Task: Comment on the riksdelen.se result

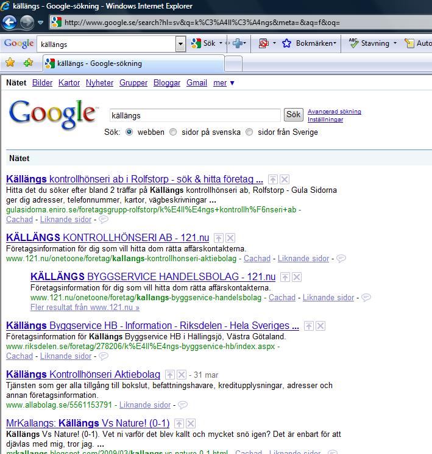Action: pyautogui.click(x=104, y=356)
